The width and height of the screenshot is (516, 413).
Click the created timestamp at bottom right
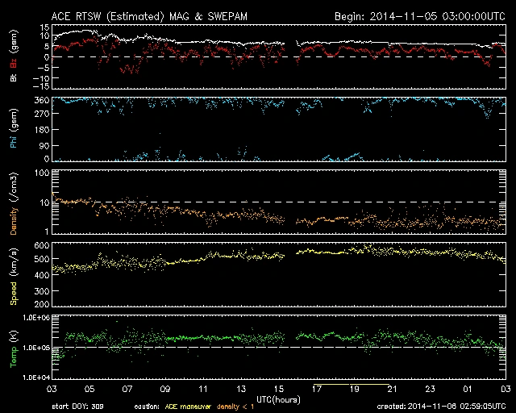click(x=443, y=407)
